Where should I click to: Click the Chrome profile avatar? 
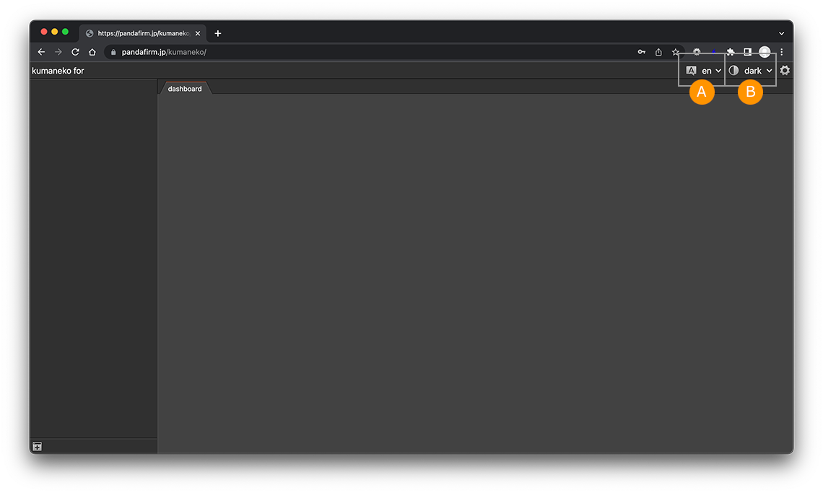[x=765, y=52]
